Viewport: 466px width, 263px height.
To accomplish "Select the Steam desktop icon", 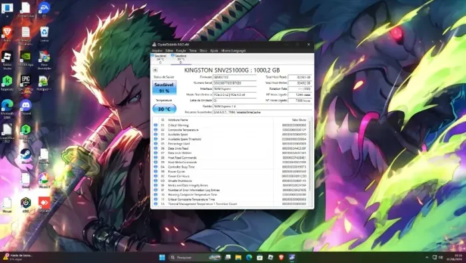I will 26,156.
